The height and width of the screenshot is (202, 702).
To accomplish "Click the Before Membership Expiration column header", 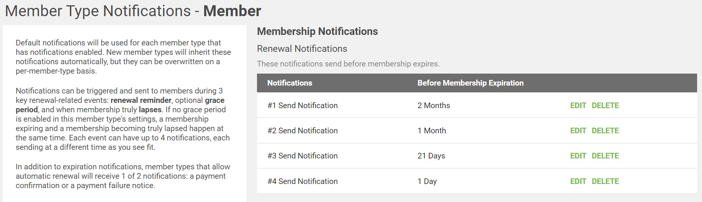I will [471, 83].
